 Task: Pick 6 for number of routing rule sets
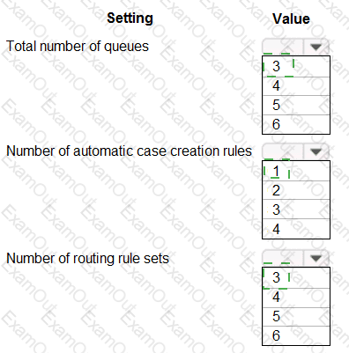click(296, 335)
